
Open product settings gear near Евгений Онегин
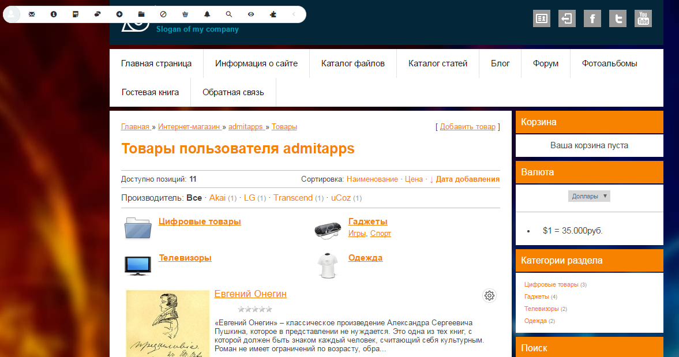click(x=489, y=295)
